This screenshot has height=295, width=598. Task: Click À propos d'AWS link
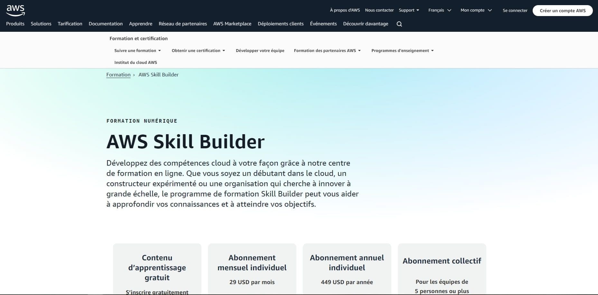[x=345, y=10]
